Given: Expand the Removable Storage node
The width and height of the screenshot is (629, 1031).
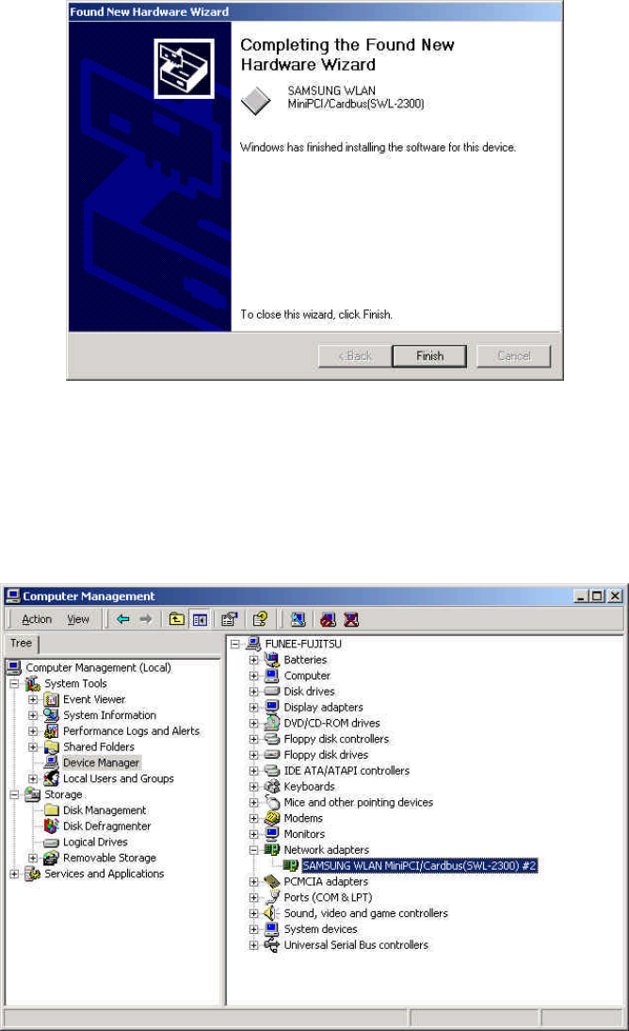Looking at the screenshot, I should (33, 859).
